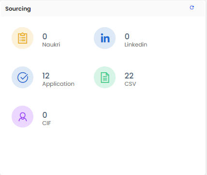Open the green CSV document icon
207x175 pixels.
105,78
